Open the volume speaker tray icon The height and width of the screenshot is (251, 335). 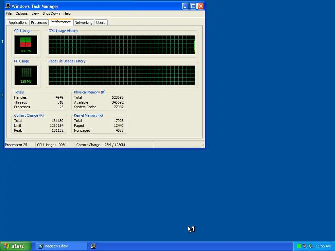pyautogui.click(x=305, y=246)
